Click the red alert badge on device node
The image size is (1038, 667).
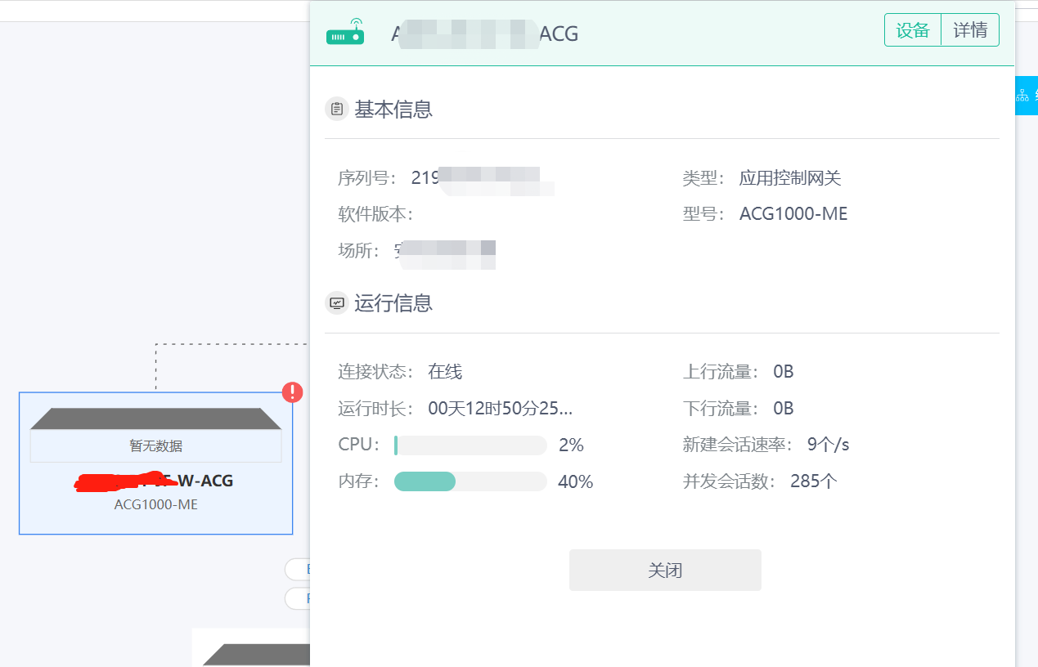click(x=293, y=392)
